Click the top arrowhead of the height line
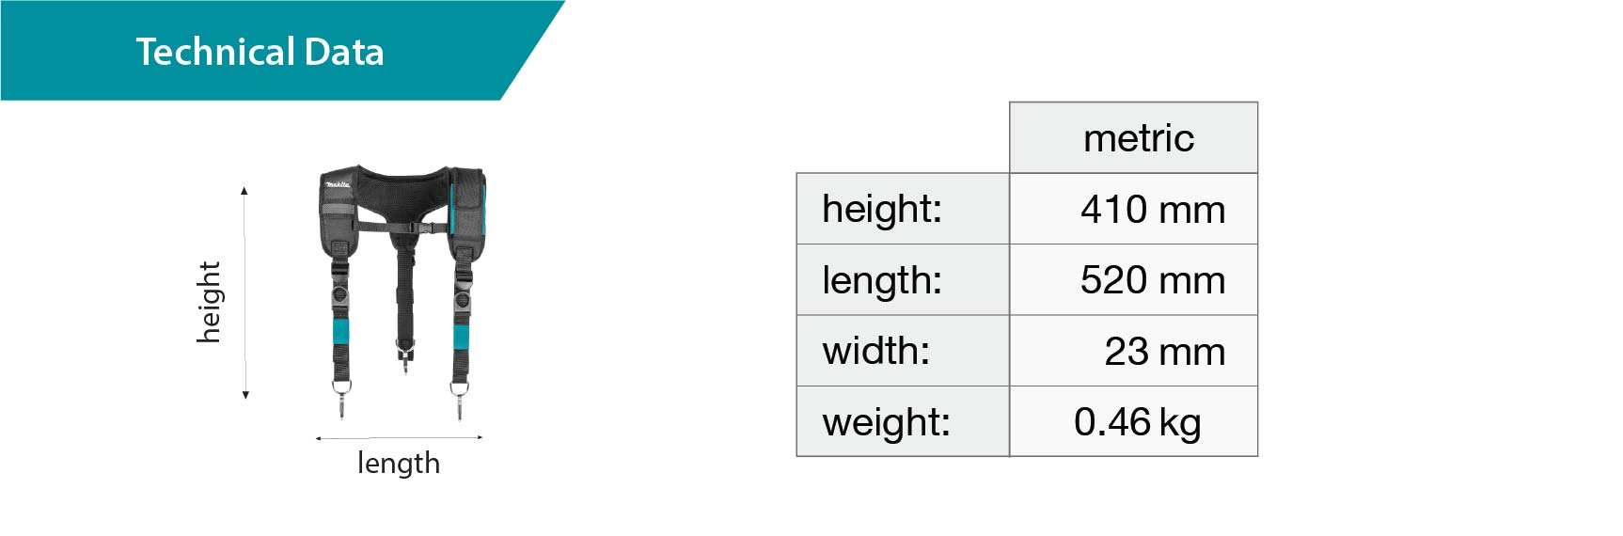 pos(244,191)
